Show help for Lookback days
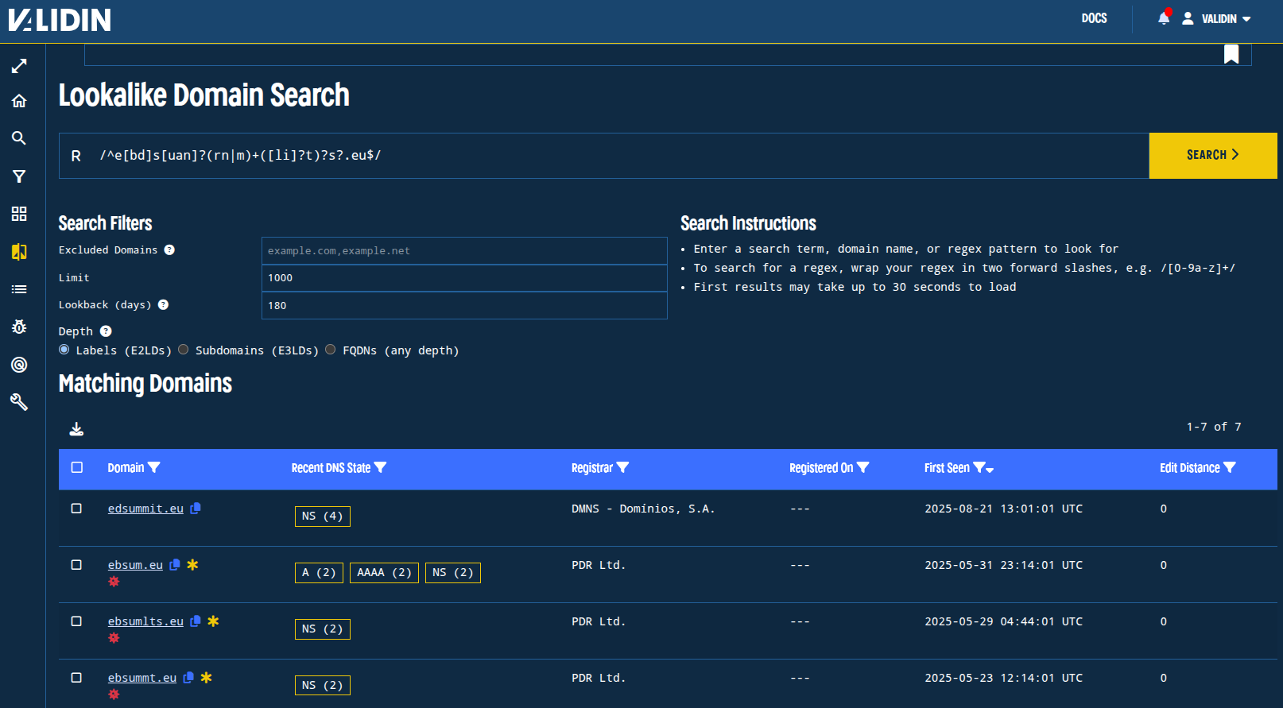This screenshot has width=1283, height=708. (x=163, y=304)
